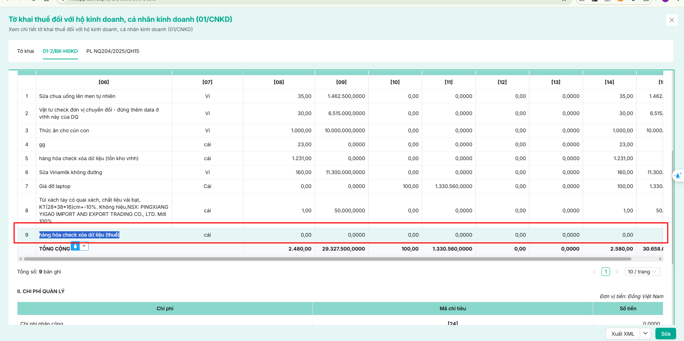Open the small dropdown arrow next to TỔNG CỘNG
Image resolution: width=684 pixels, height=341 pixels.
point(84,246)
